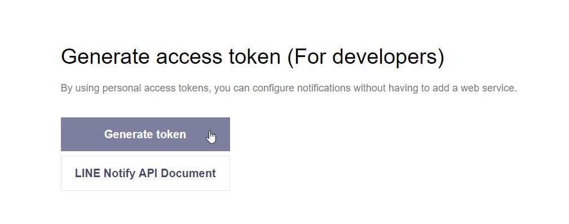Viewport: 569px width, 224px height.
Task: Click the word "Document" on the white button
Action: tap(188, 173)
